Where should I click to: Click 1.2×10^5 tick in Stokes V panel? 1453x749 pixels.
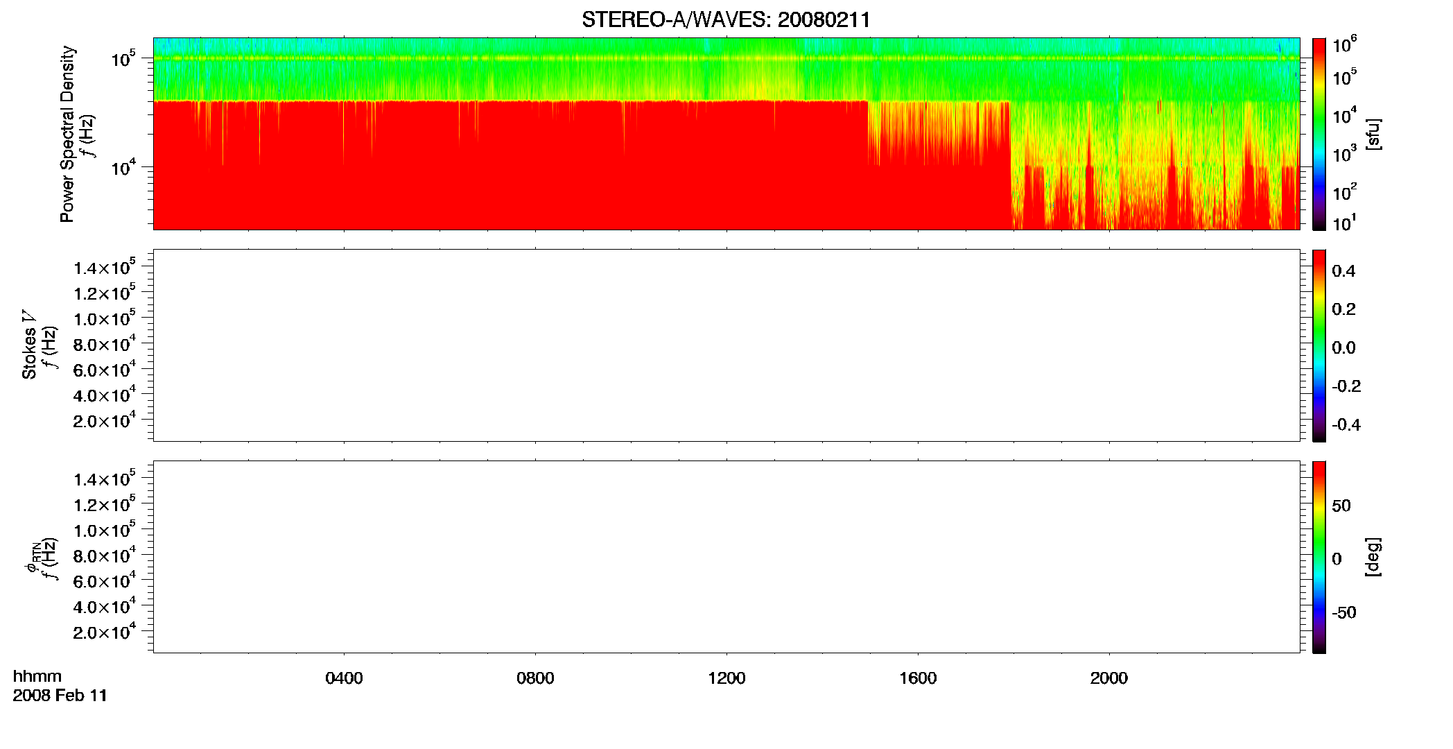[x=105, y=292]
